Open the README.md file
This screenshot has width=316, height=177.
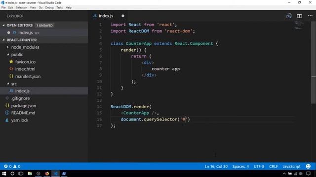(44, 113)
